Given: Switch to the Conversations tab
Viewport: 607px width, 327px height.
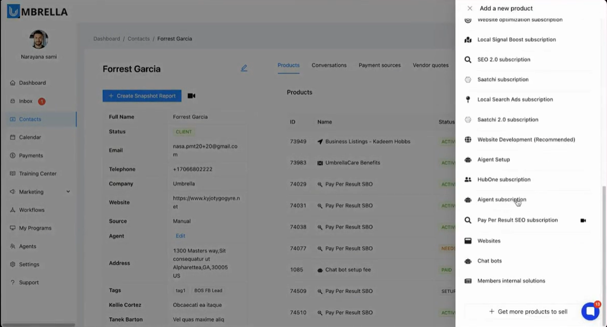Looking at the screenshot, I should [329, 65].
